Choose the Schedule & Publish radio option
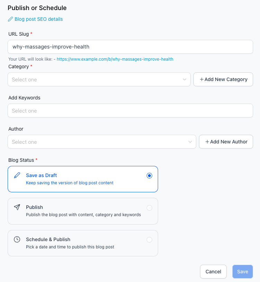 click(149, 240)
